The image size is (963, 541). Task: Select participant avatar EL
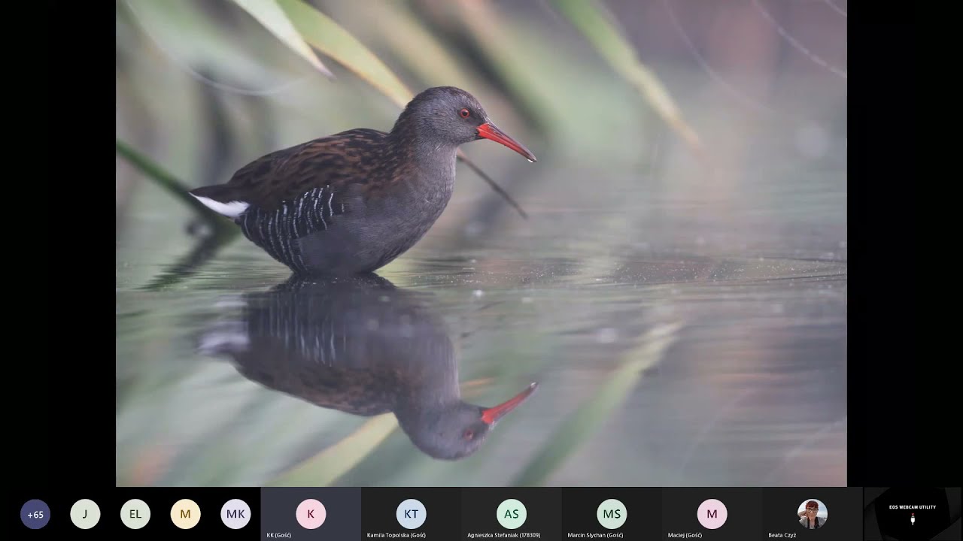tap(135, 514)
